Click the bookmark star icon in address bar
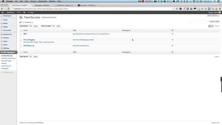 [x=173, y=9]
